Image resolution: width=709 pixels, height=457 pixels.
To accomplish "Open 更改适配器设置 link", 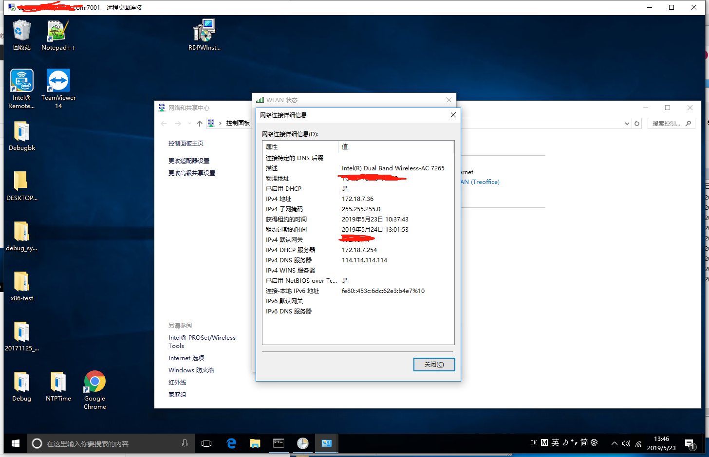I will tap(189, 161).
